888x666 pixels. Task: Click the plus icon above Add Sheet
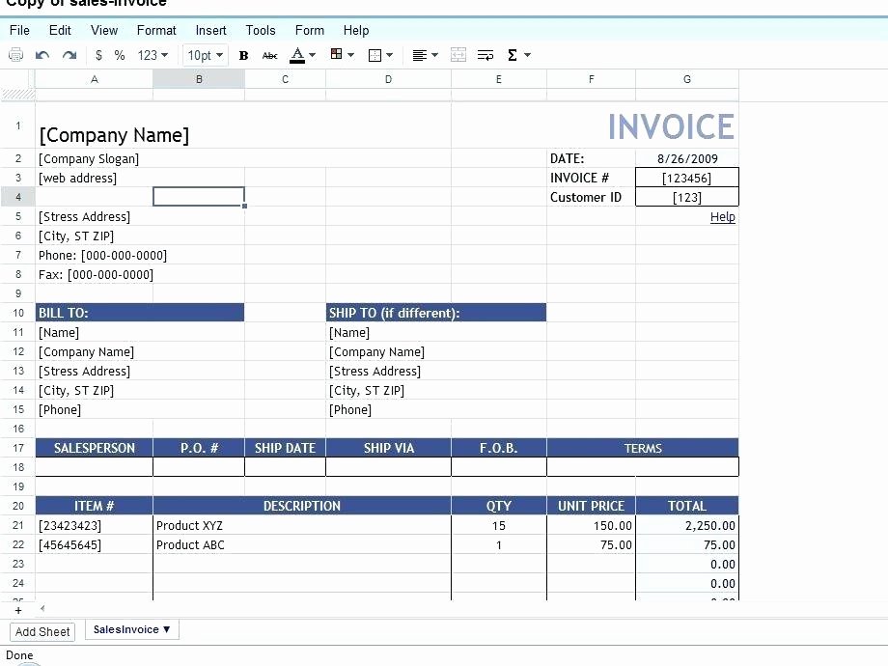tap(18, 610)
